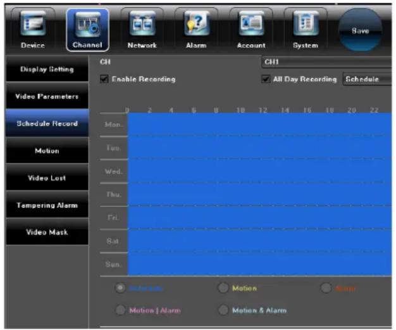Expand the CH1 channel dropdown
The height and width of the screenshot is (330, 396).
tap(327, 62)
